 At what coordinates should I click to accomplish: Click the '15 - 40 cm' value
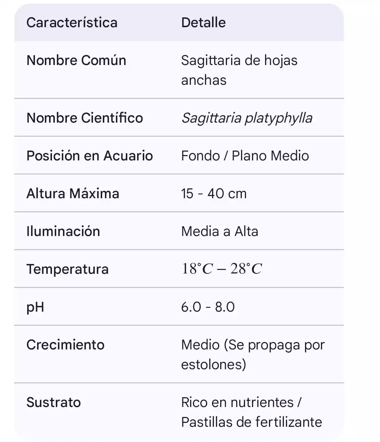click(214, 194)
